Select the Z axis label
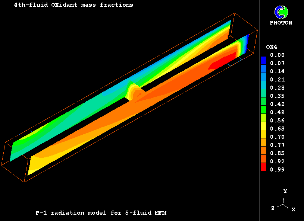304x221 pixels. pos(273,208)
